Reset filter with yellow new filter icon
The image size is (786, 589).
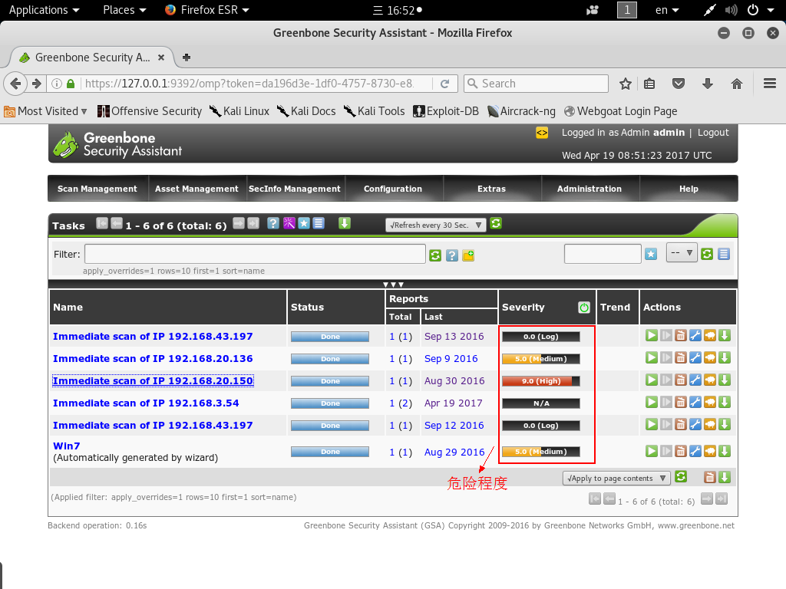click(468, 255)
